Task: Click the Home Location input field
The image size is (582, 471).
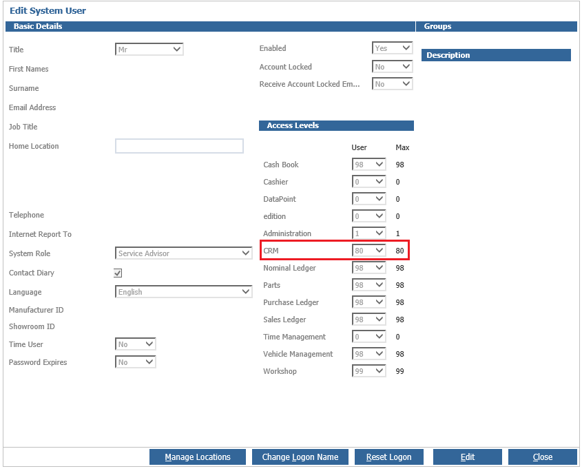Action: tap(179, 146)
